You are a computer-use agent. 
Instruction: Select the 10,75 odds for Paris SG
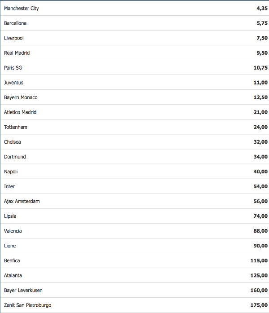260,68
